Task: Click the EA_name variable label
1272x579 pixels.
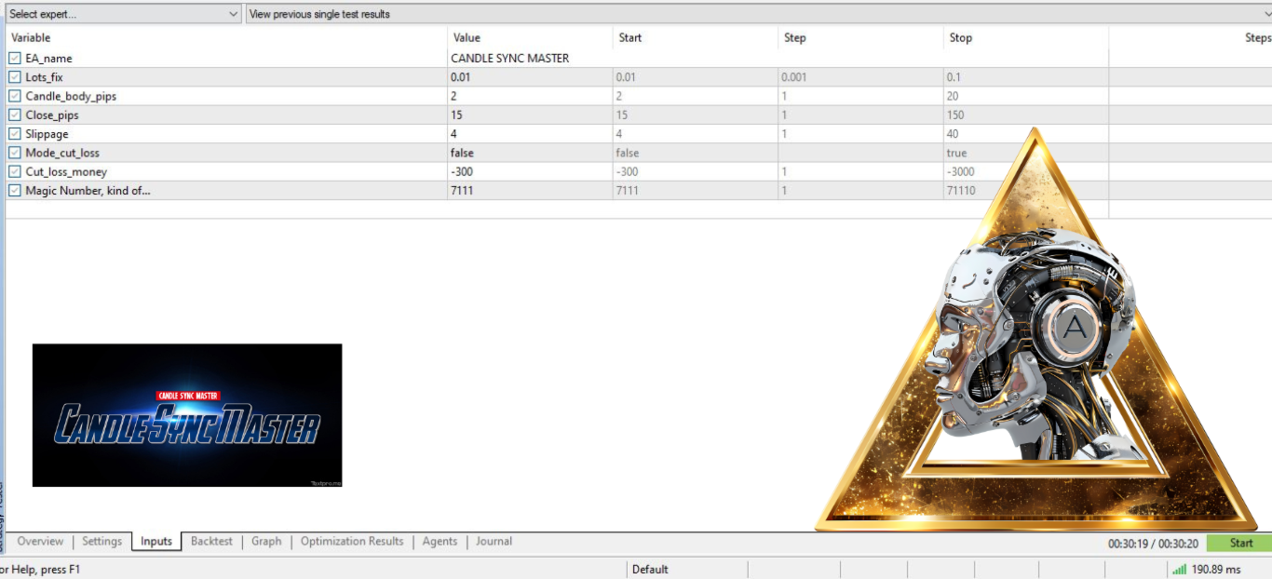Action: point(48,59)
